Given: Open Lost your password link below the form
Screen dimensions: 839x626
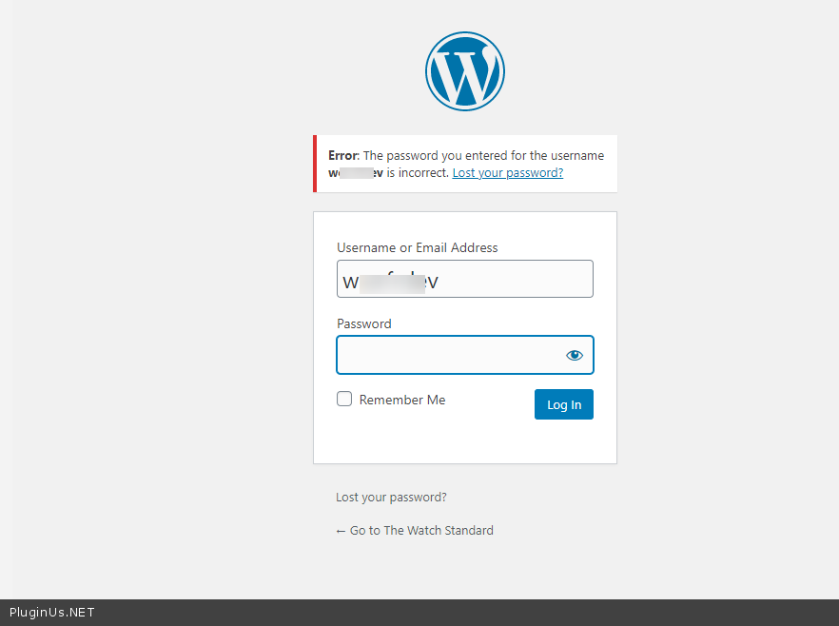Looking at the screenshot, I should click(x=391, y=497).
